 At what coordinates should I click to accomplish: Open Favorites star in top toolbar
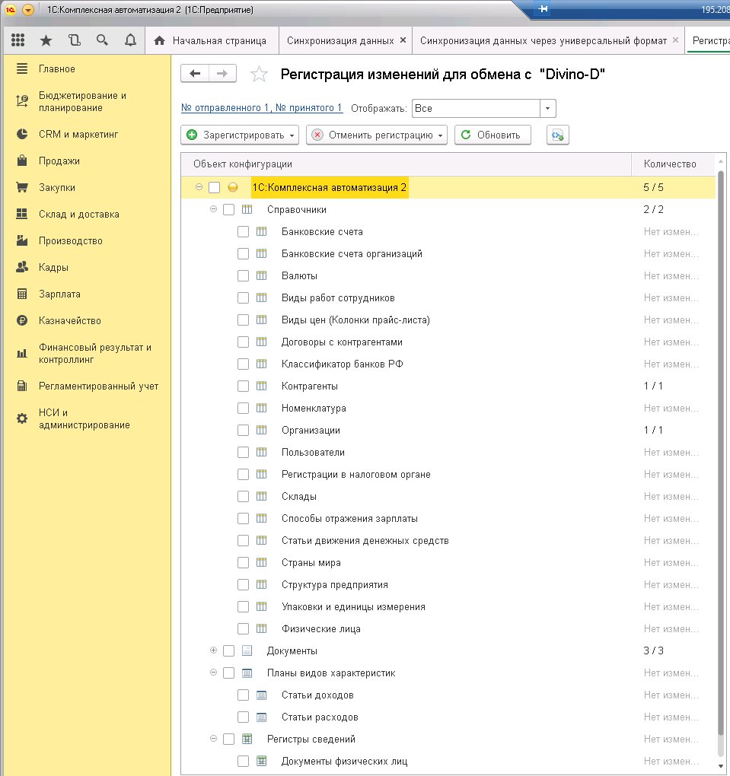[46, 40]
